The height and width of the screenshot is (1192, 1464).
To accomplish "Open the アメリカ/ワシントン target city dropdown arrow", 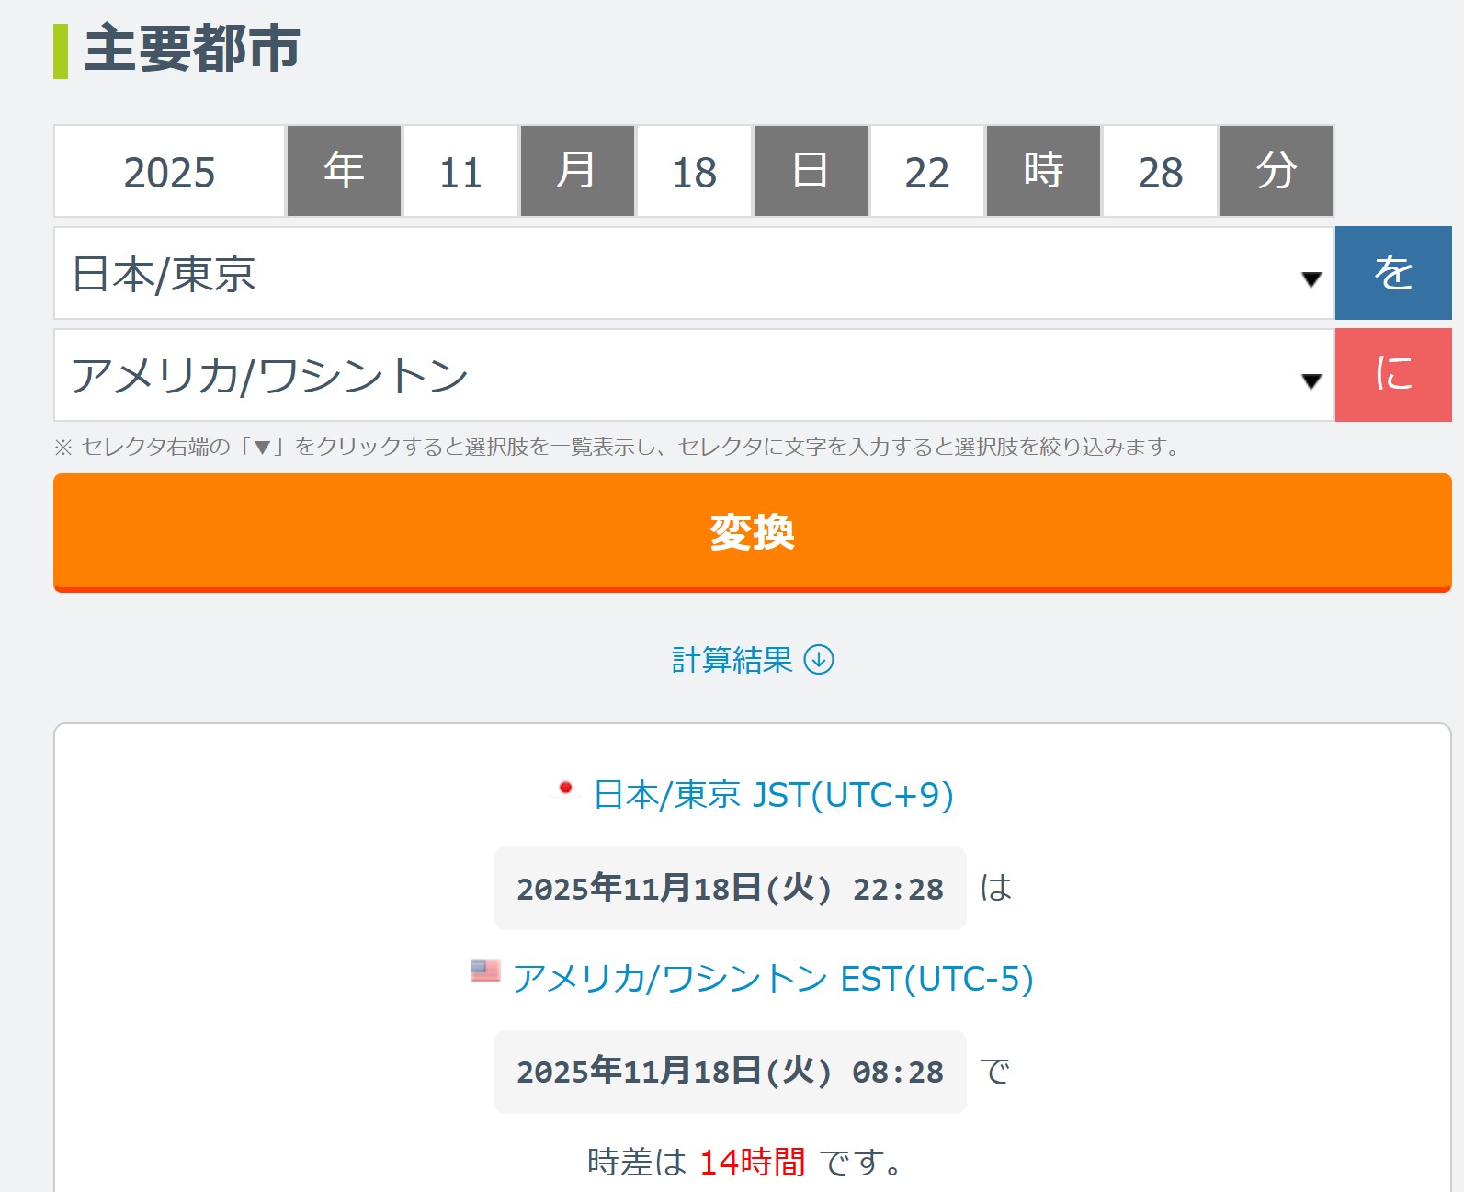I will pyautogui.click(x=1311, y=380).
